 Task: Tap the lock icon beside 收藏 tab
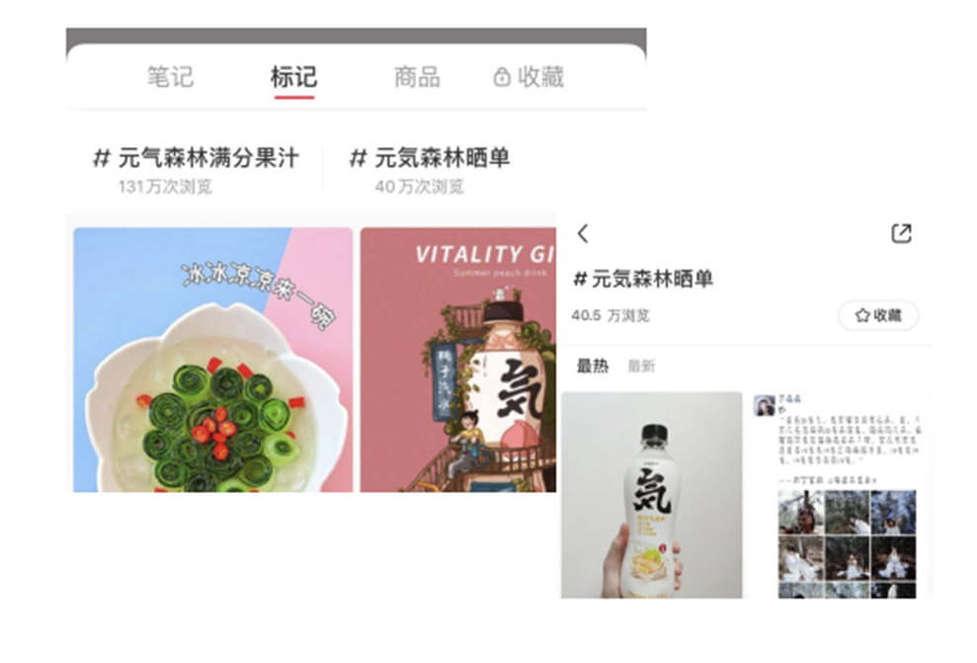[502, 77]
